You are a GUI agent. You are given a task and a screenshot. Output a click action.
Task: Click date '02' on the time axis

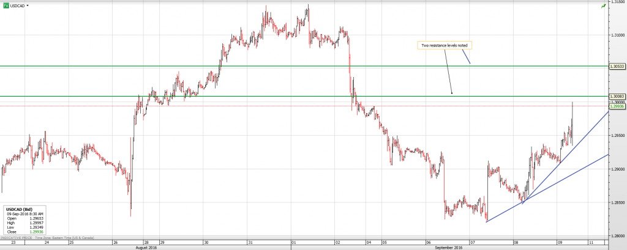click(338, 243)
